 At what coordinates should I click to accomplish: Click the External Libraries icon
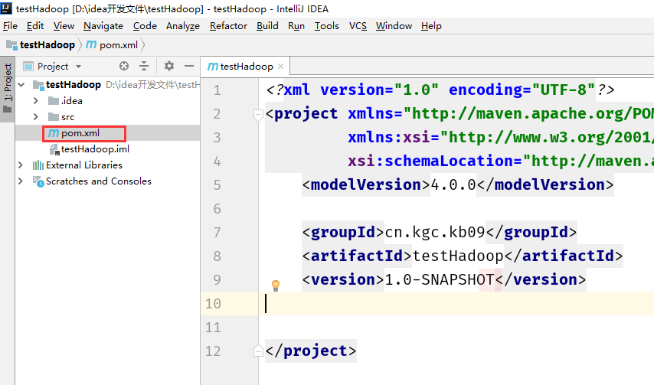(38, 165)
